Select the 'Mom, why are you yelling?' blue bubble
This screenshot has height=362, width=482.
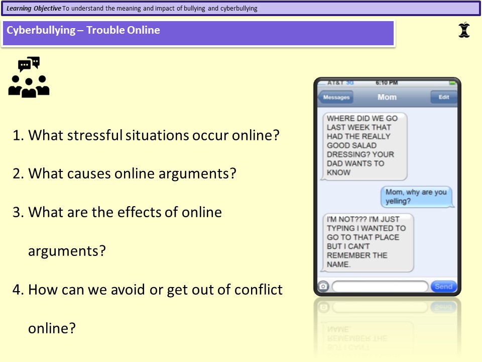coord(417,197)
